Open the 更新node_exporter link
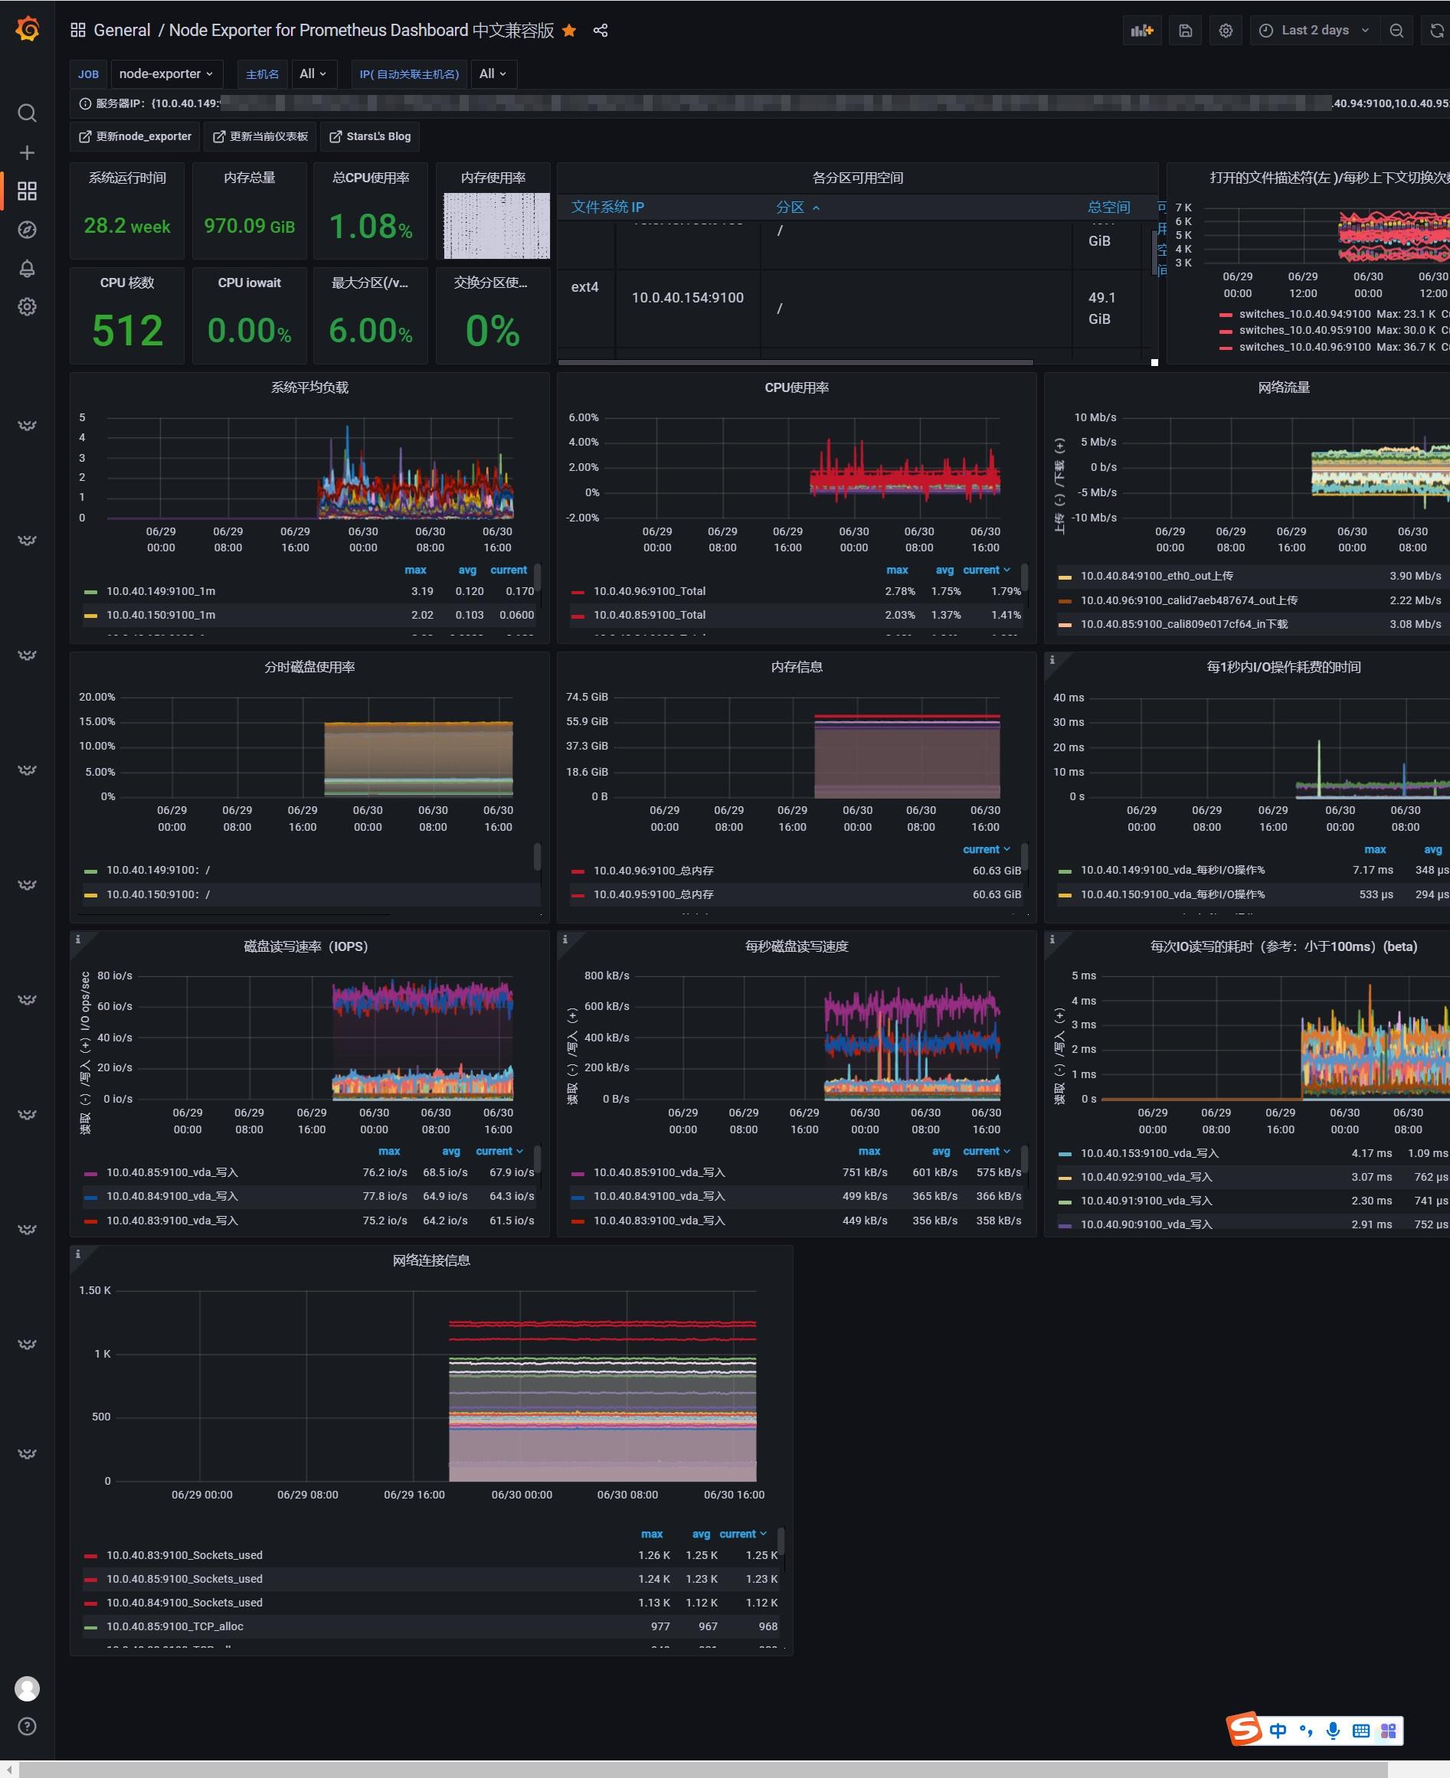 136,136
